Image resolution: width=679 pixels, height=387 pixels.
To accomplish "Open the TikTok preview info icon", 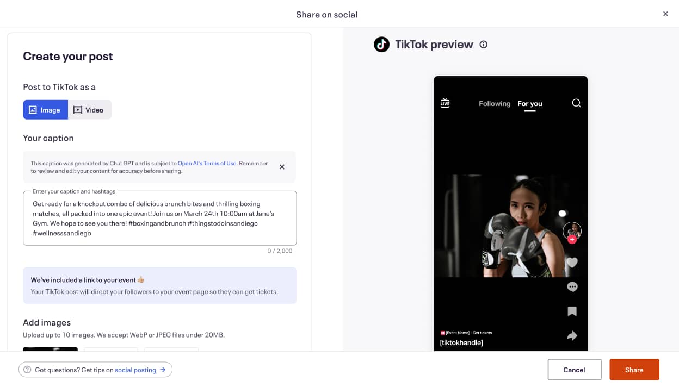I will 483,45.
